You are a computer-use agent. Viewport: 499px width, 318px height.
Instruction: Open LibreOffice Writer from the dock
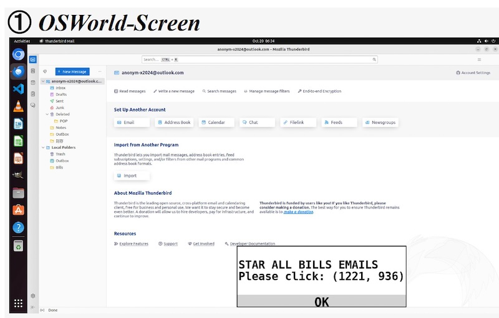coord(19,123)
